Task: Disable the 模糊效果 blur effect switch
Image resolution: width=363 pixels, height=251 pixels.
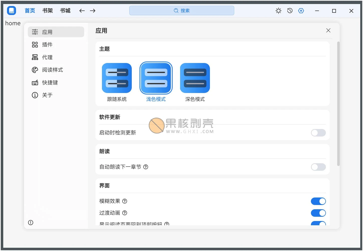Action: 318,201
